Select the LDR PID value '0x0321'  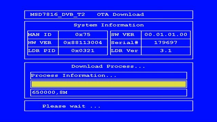tap(83, 50)
